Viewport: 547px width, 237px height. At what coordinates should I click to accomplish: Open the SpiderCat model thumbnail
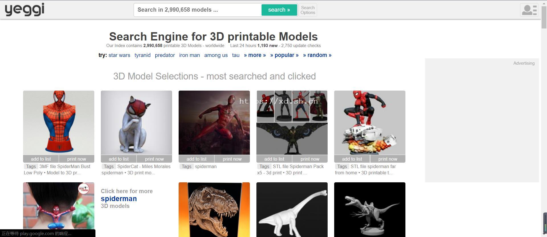tap(136, 122)
